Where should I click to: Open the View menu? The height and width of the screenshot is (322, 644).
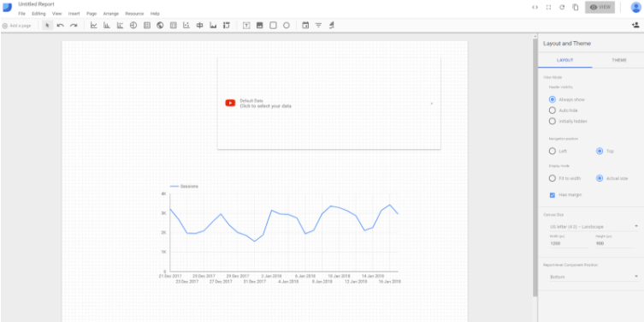pyautogui.click(x=56, y=14)
